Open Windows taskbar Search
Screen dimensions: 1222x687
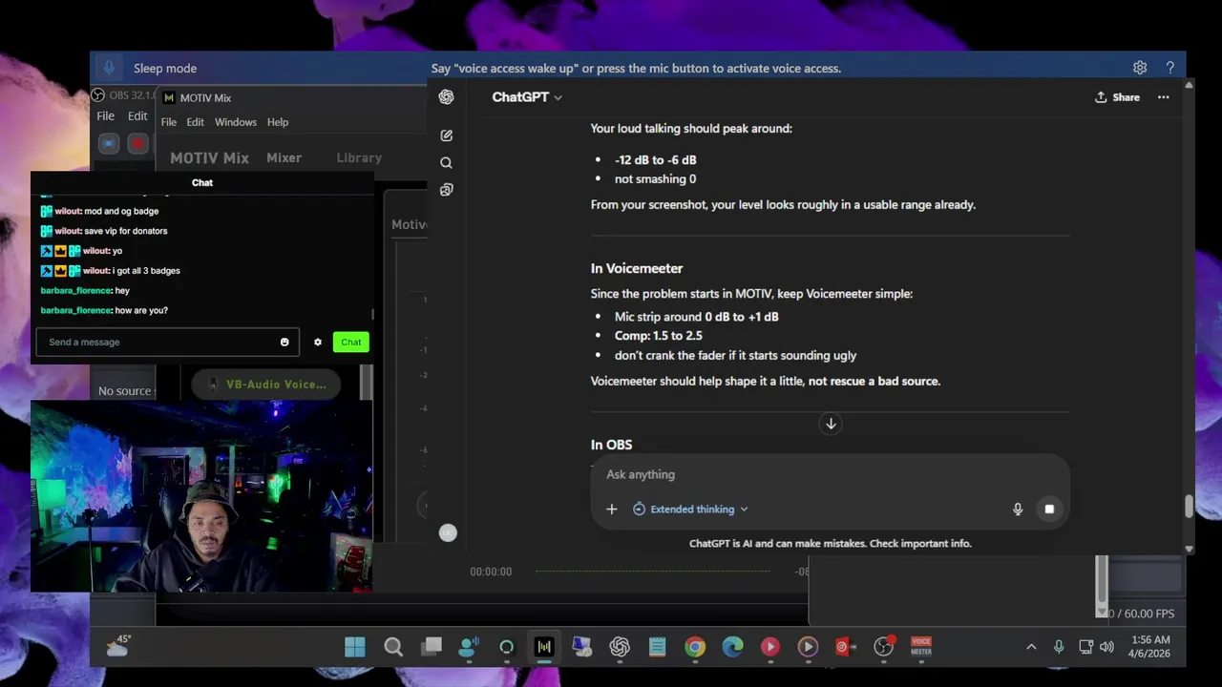393,647
